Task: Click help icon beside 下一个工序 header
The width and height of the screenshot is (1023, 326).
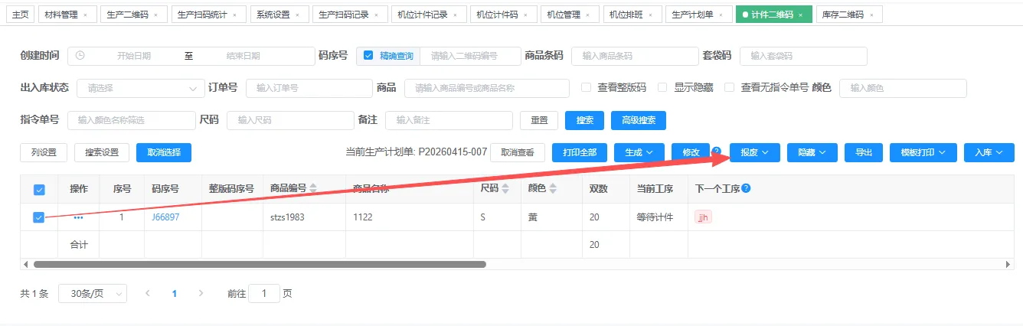Action: click(746, 188)
